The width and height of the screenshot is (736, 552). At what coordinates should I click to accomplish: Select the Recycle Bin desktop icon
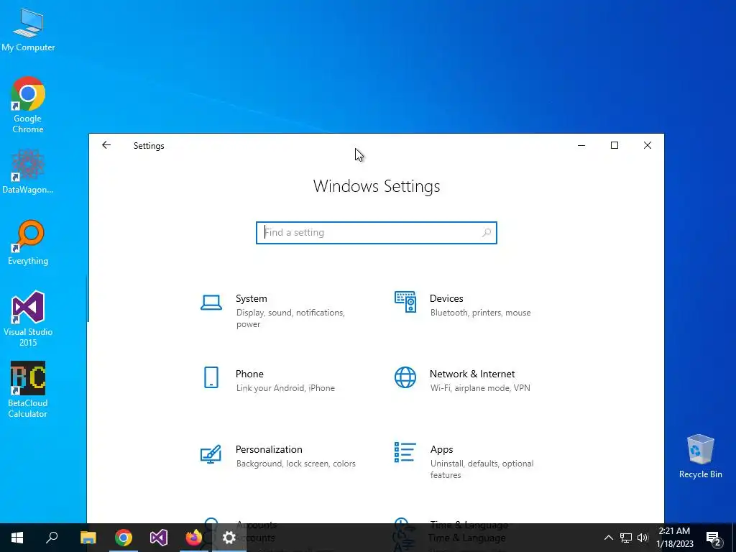[700, 456]
